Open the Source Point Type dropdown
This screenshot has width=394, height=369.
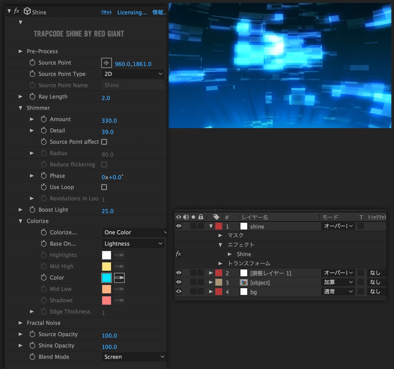pyautogui.click(x=133, y=74)
